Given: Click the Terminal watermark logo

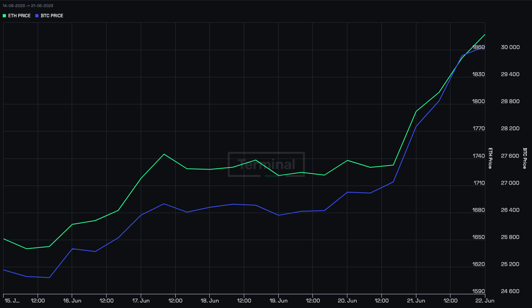Looking at the screenshot, I should (x=267, y=164).
